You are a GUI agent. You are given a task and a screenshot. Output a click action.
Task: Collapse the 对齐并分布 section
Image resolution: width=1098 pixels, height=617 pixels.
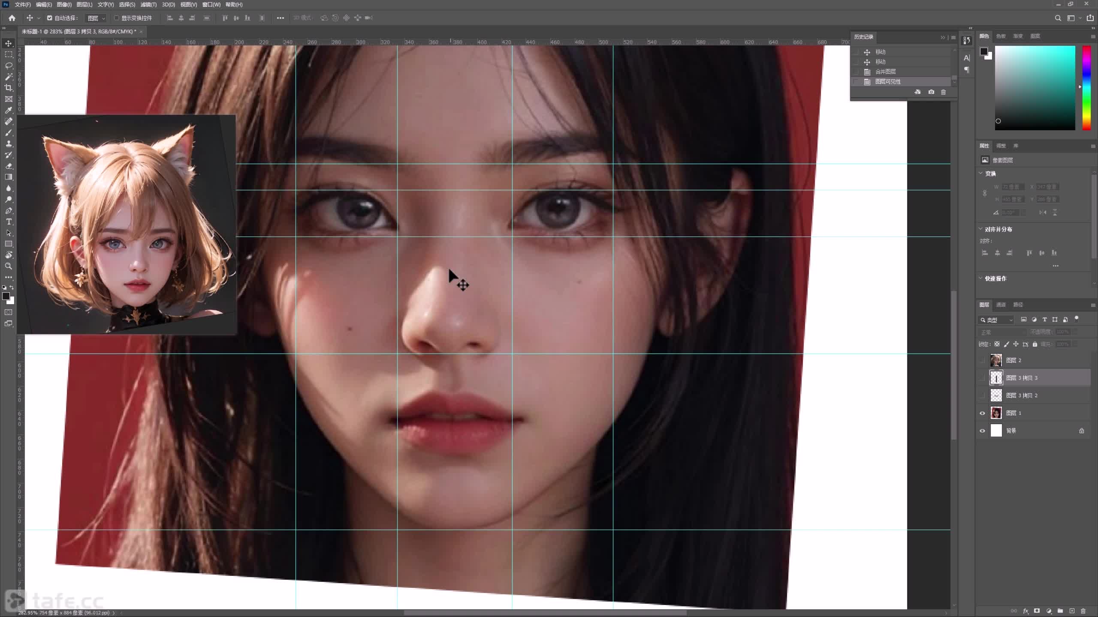pyautogui.click(x=980, y=229)
